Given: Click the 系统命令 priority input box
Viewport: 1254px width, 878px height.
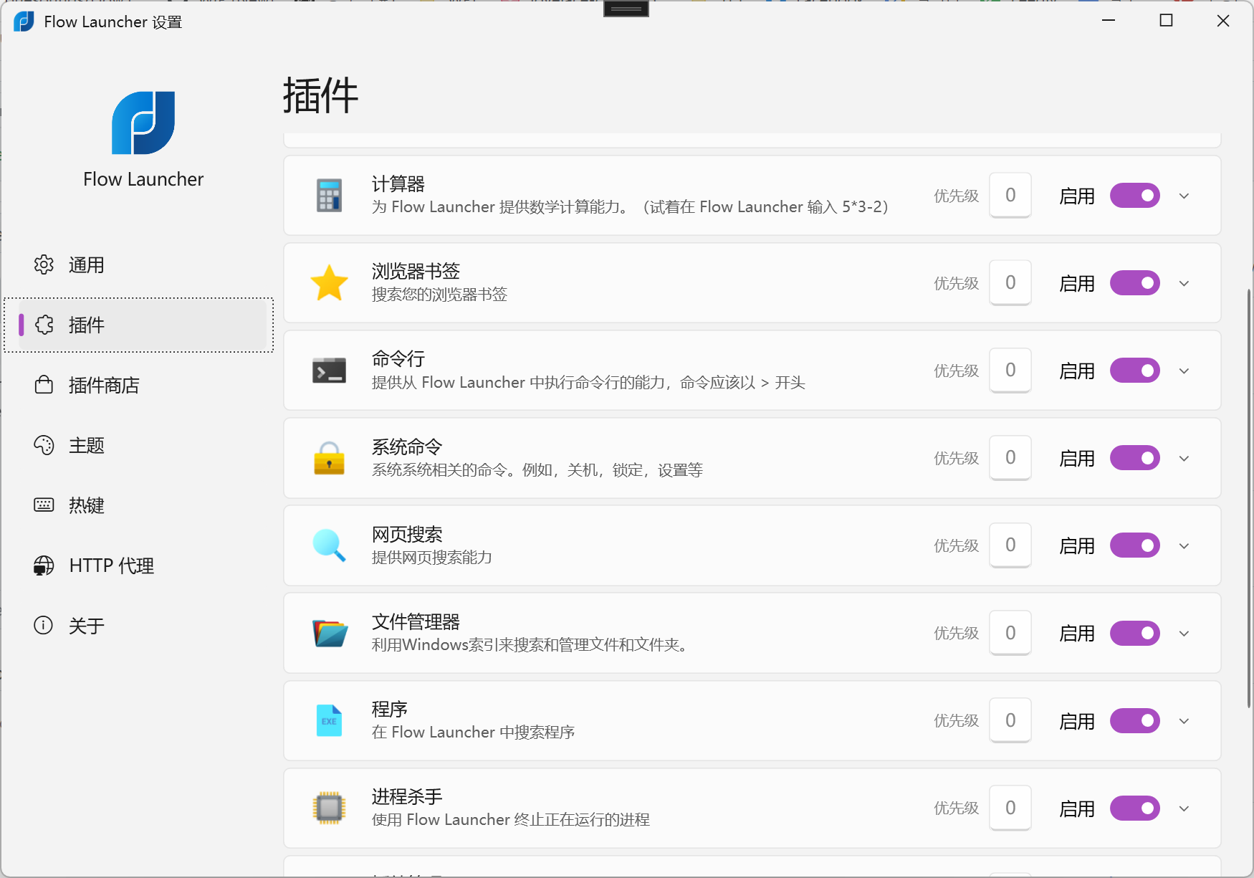Looking at the screenshot, I should pos(1010,457).
